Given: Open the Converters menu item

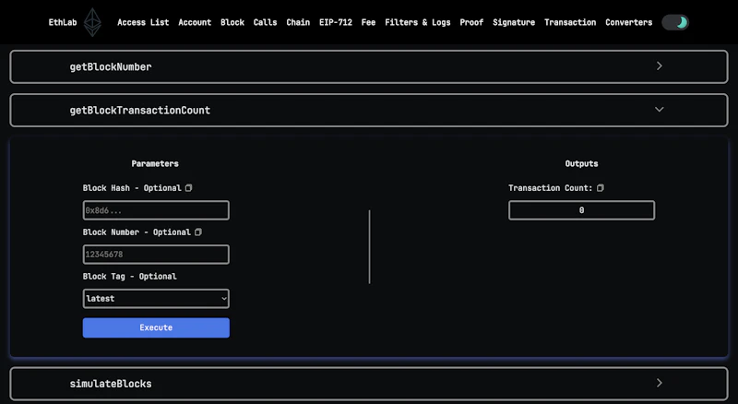Looking at the screenshot, I should [x=629, y=22].
